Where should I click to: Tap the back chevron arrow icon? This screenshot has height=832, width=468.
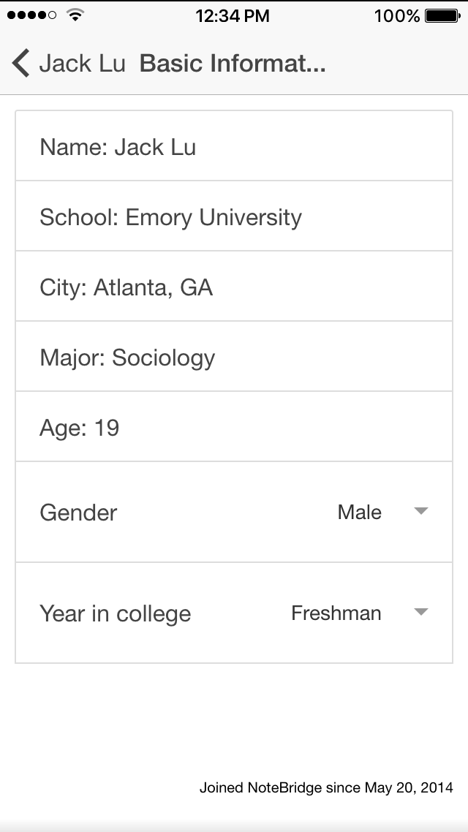coord(21,64)
